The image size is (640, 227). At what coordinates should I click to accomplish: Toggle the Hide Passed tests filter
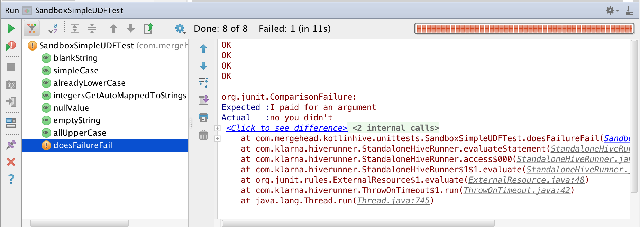pos(32,28)
